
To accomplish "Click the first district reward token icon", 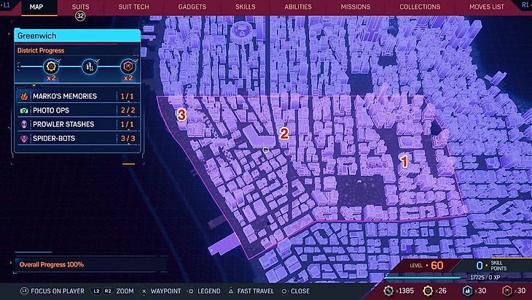I will [x=51, y=68].
